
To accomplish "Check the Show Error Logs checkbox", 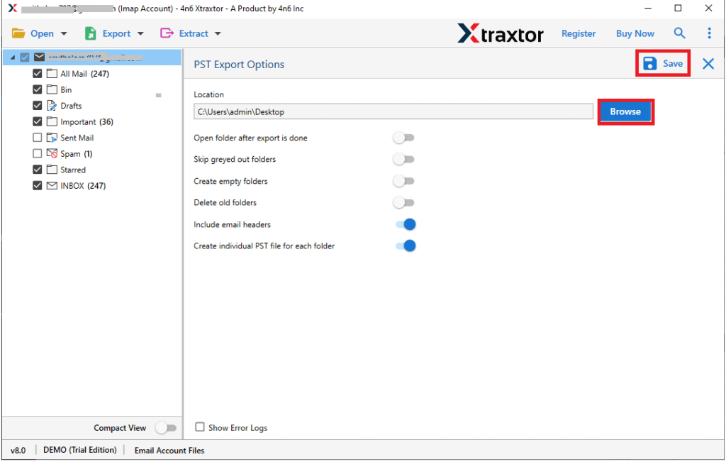I will pos(199,427).
